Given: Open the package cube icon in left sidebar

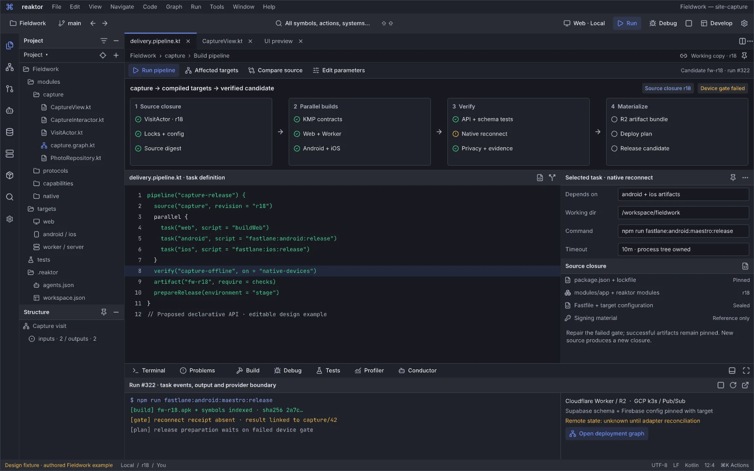Looking at the screenshot, I should (9, 176).
